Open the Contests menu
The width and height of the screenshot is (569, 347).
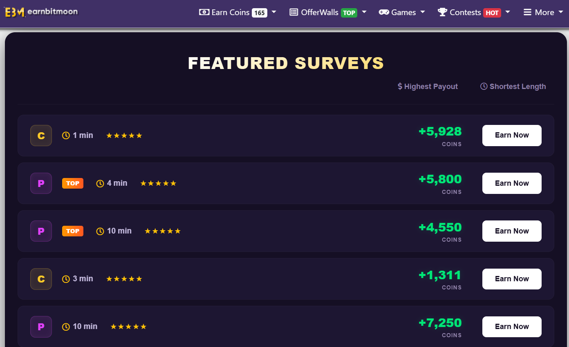coord(474,12)
